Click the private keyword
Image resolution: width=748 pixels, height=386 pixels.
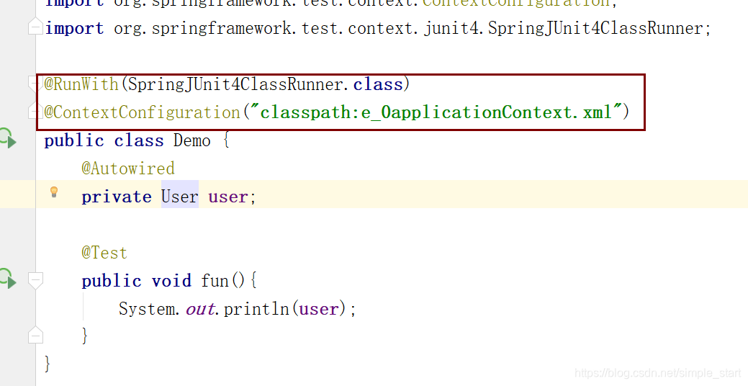(x=117, y=197)
